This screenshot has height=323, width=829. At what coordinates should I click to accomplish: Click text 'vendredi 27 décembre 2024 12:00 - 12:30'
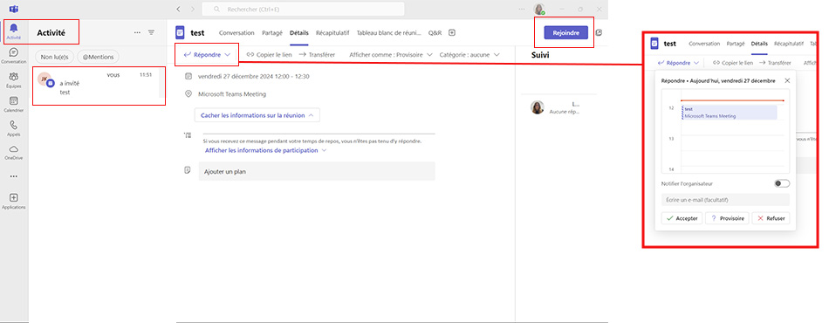pos(253,76)
